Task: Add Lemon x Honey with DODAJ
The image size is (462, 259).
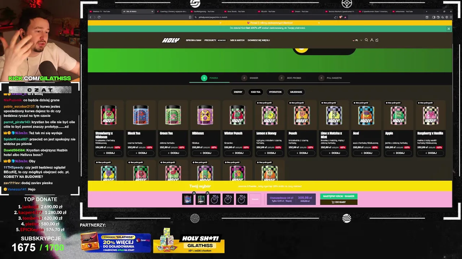Action: tap(269, 153)
